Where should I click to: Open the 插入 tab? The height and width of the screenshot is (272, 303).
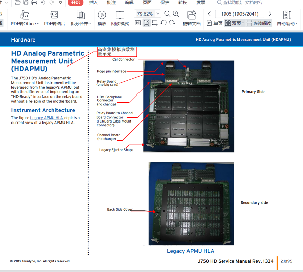(93, 3)
